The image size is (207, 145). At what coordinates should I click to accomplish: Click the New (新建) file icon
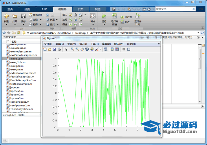[x=6, y=16]
